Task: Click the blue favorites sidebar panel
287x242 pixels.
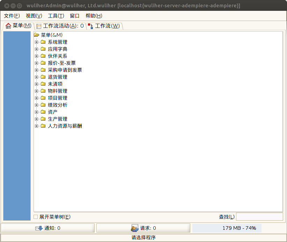Action: pyautogui.click(x=17, y=126)
